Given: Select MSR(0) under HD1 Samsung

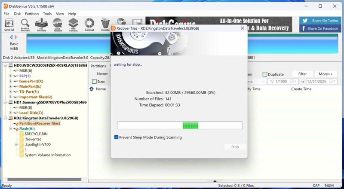Looking at the screenshot, I should pos(26,107).
